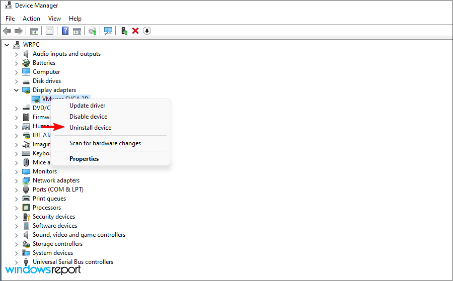The width and height of the screenshot is (453, 281).
Task: Select Universal Serial Bus controllers label
Action: click(73, 262)
